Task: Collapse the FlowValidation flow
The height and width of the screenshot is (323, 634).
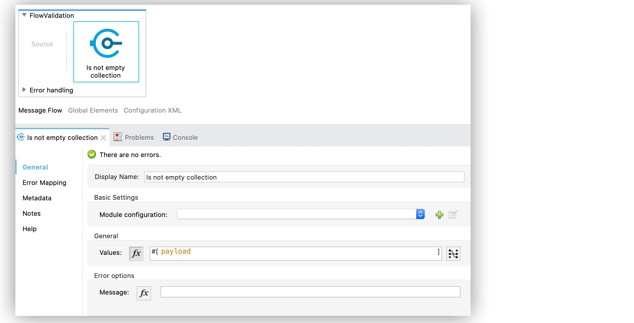Action: point(24,15)
